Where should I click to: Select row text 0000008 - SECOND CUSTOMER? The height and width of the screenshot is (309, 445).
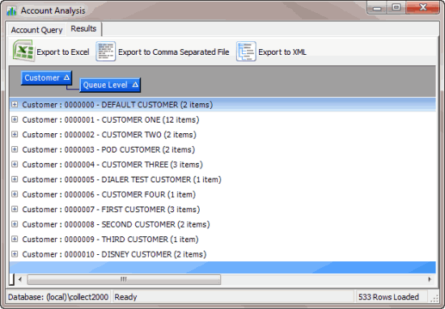point(120,224)
